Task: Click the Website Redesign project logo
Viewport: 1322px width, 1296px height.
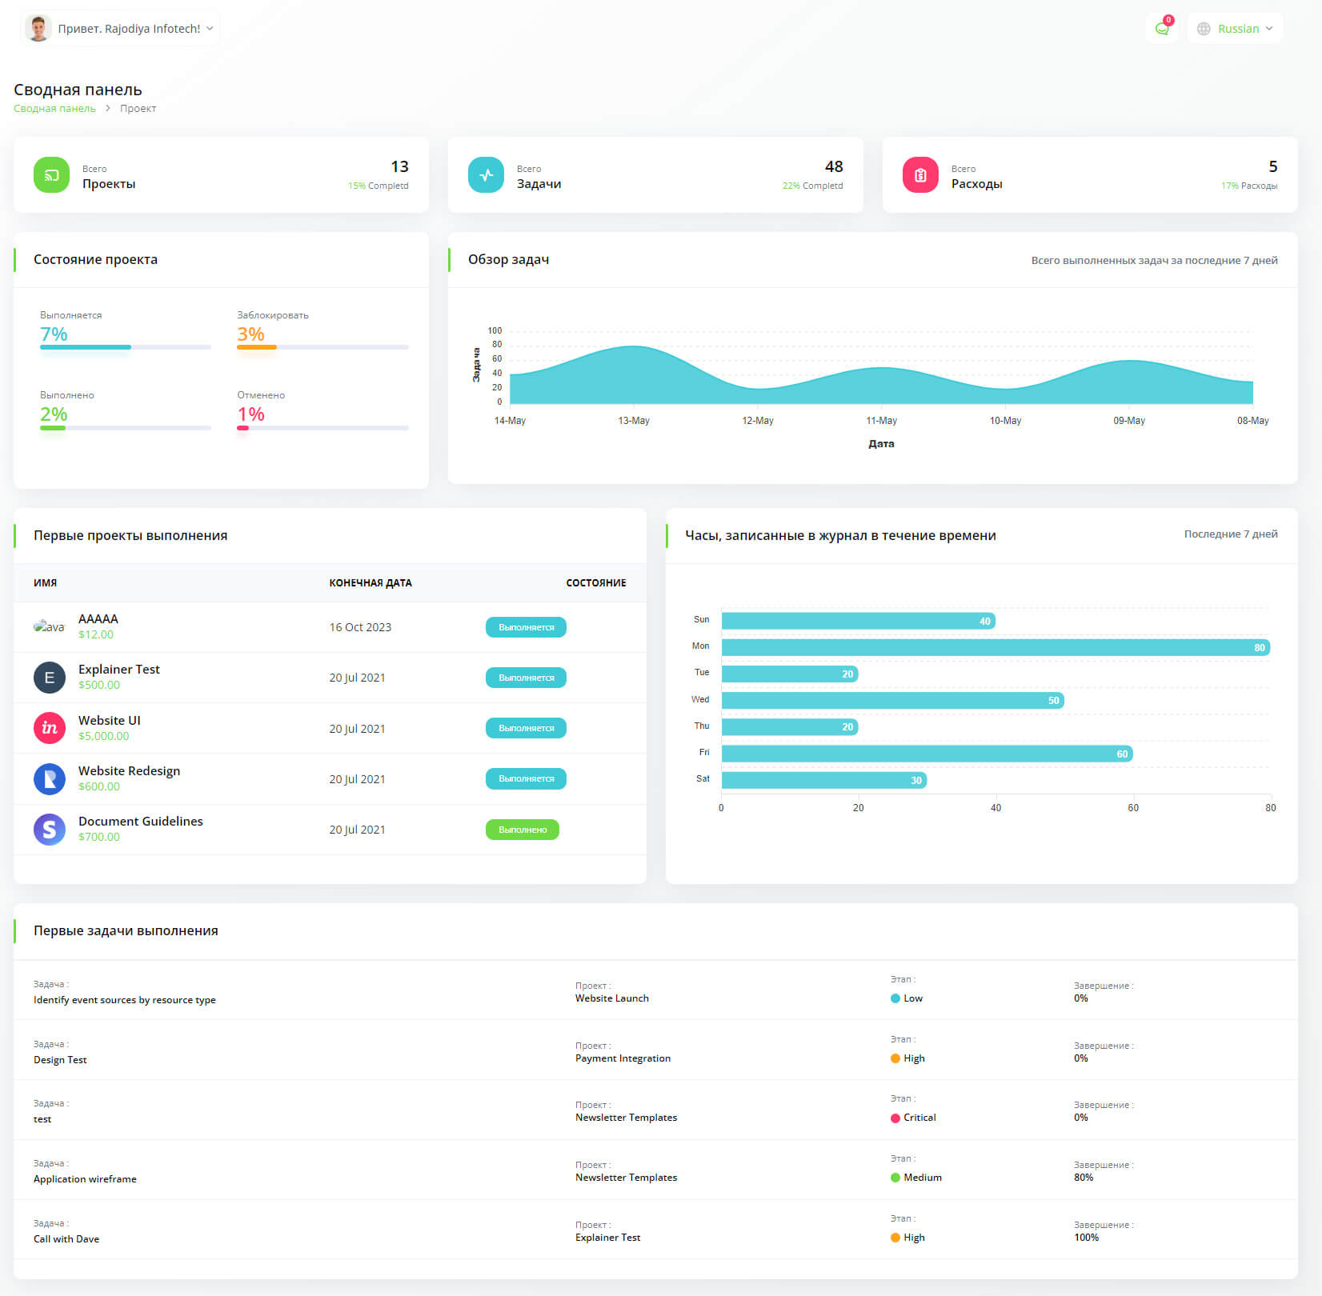Action: [50, 778]
